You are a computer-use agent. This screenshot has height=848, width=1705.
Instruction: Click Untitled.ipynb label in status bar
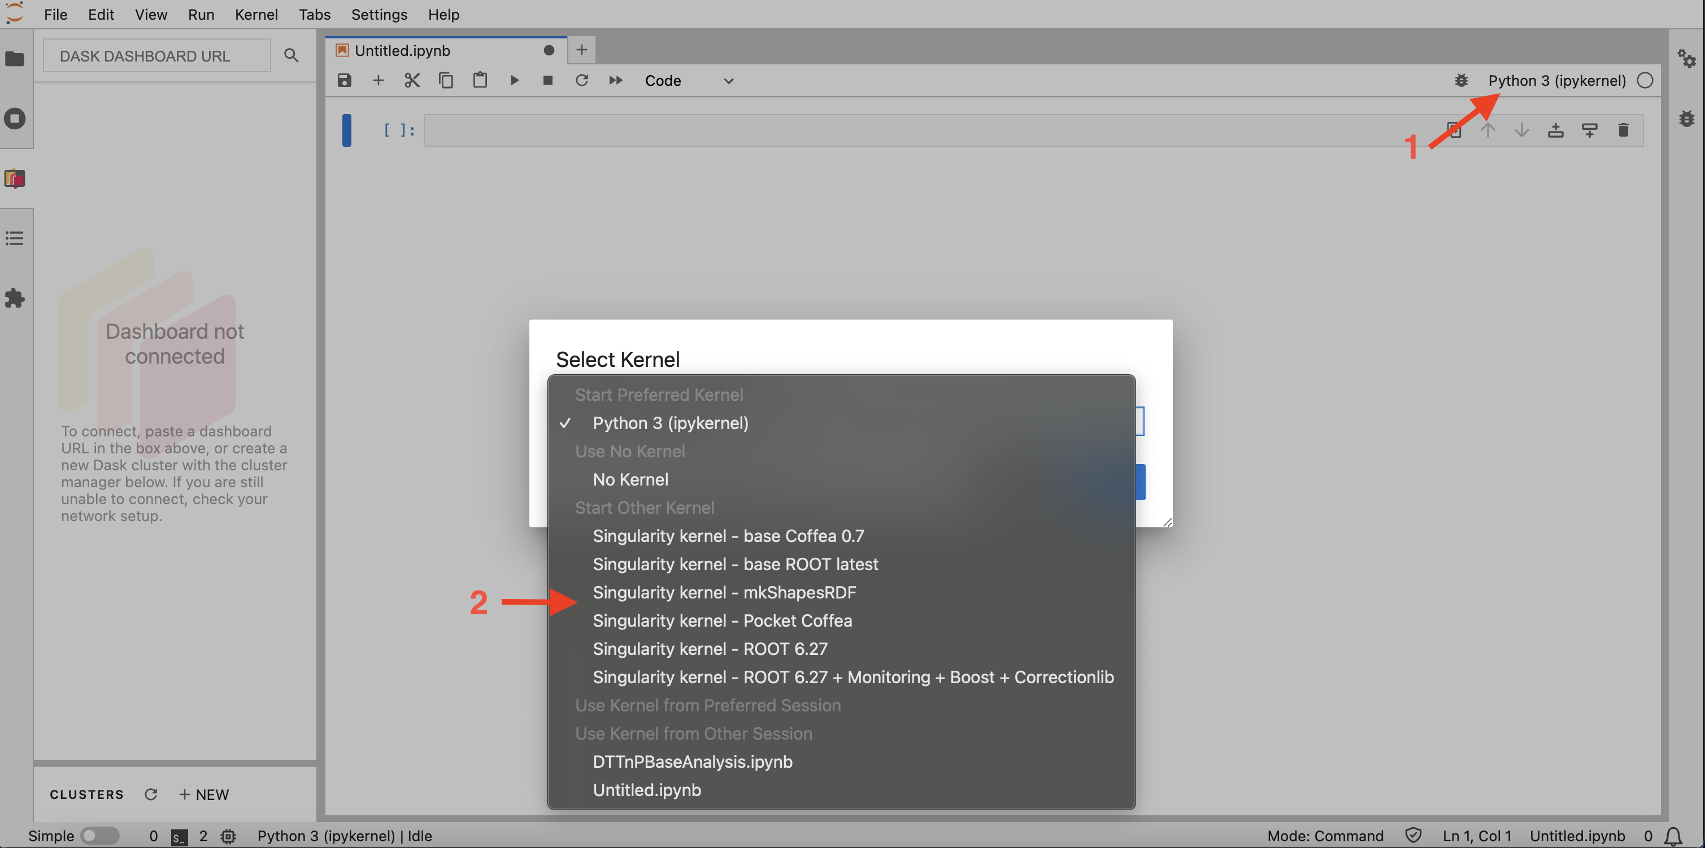pos(1577,836)
